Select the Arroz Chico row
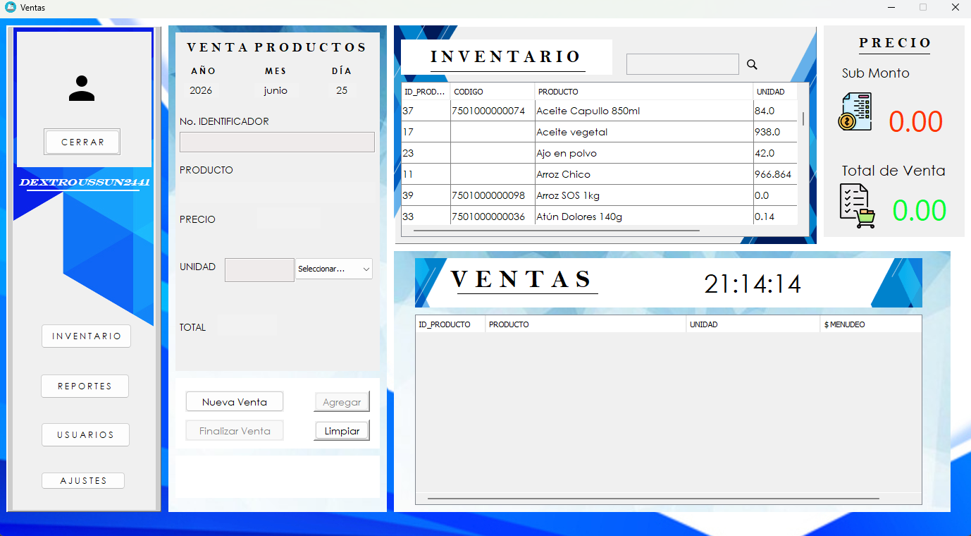Screen dimensions: 971x536 (x=599, y=174)
